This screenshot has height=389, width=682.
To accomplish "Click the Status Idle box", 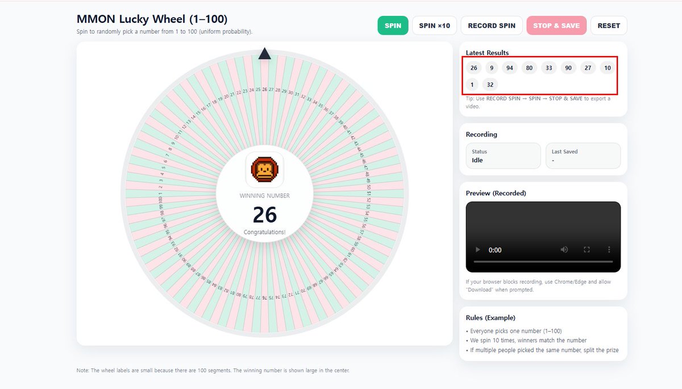I will (503, 156).
